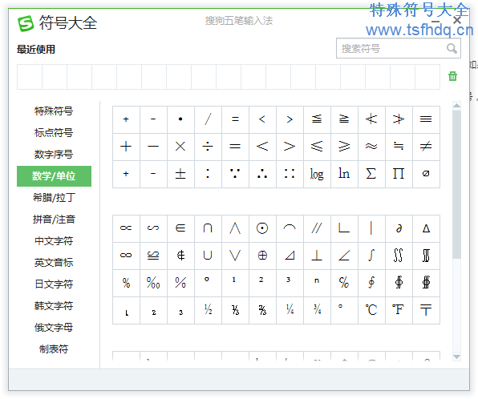
Task: Click the Sogou logo icon
Action: tap(26, 23)
